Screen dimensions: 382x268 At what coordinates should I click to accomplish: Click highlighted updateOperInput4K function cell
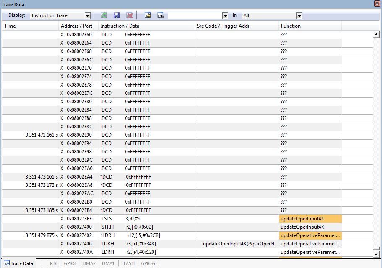(310, 219)
